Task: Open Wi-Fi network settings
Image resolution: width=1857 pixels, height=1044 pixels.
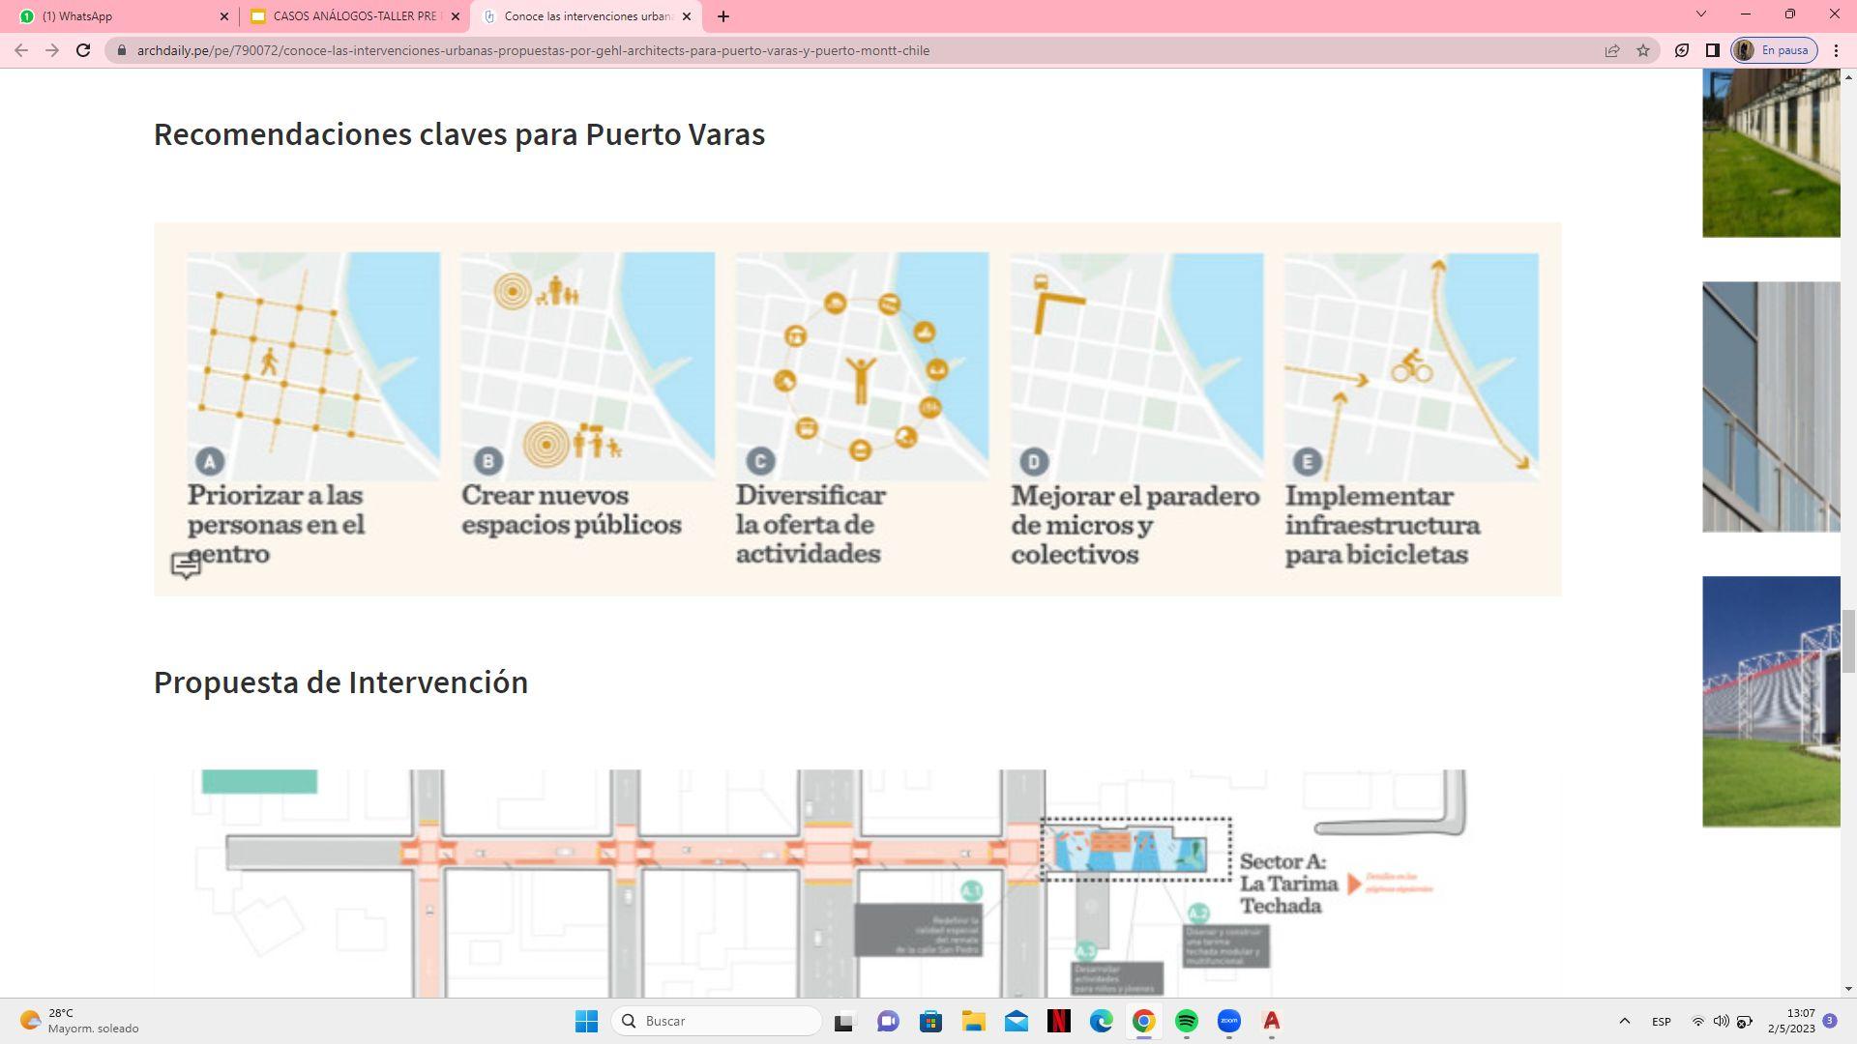Action: [1697, 1021]
